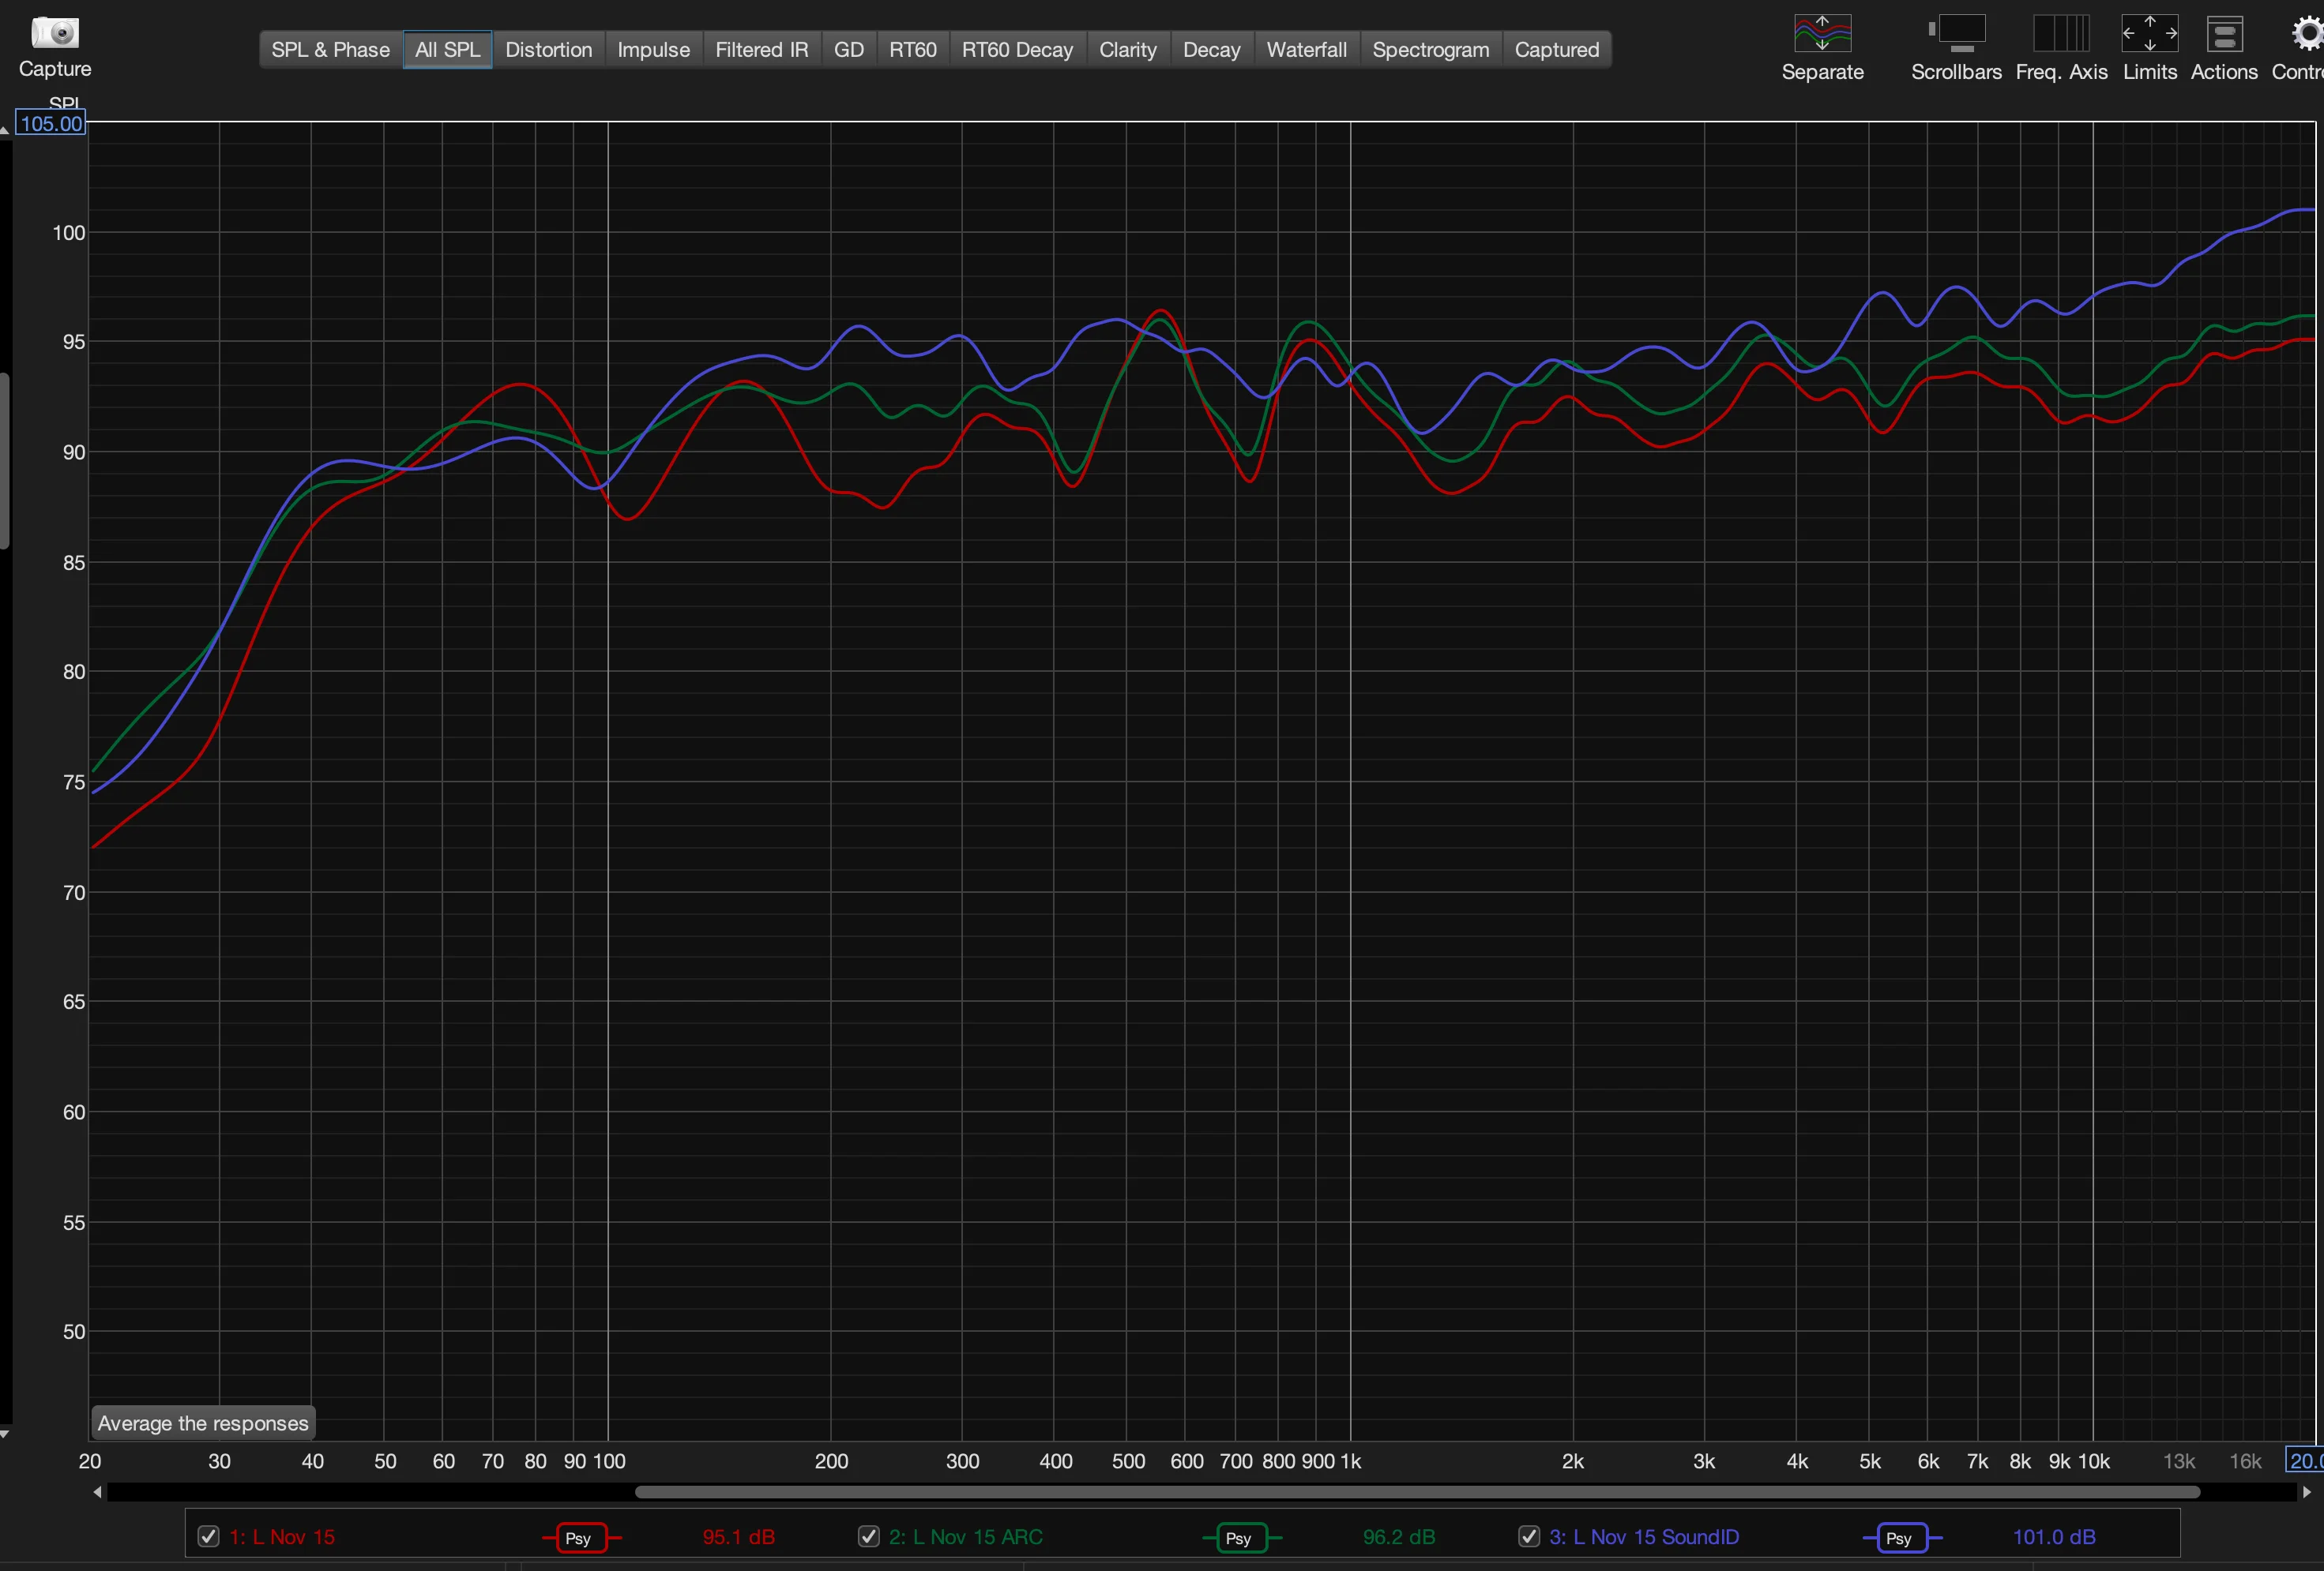Click the 95.1 dB value
The width and height of the screenshot is (2324, 1571).
(x=738, y=1537)
